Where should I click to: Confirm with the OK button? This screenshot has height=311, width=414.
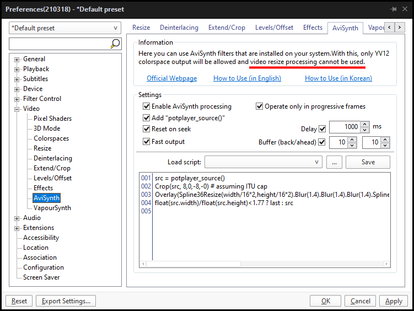[x=326, y=301]
